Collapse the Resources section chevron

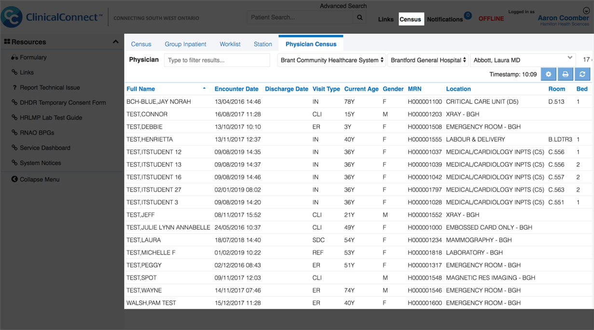point(115,42)
